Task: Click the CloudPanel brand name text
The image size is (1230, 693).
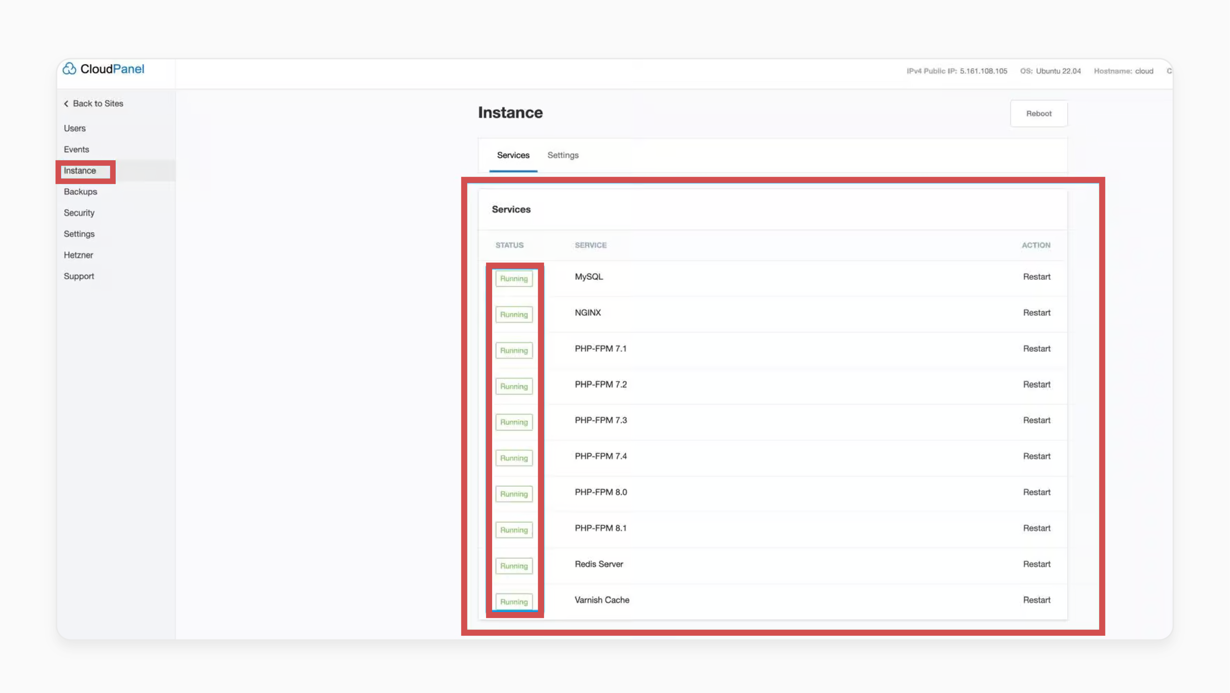Action: (112, 69)
